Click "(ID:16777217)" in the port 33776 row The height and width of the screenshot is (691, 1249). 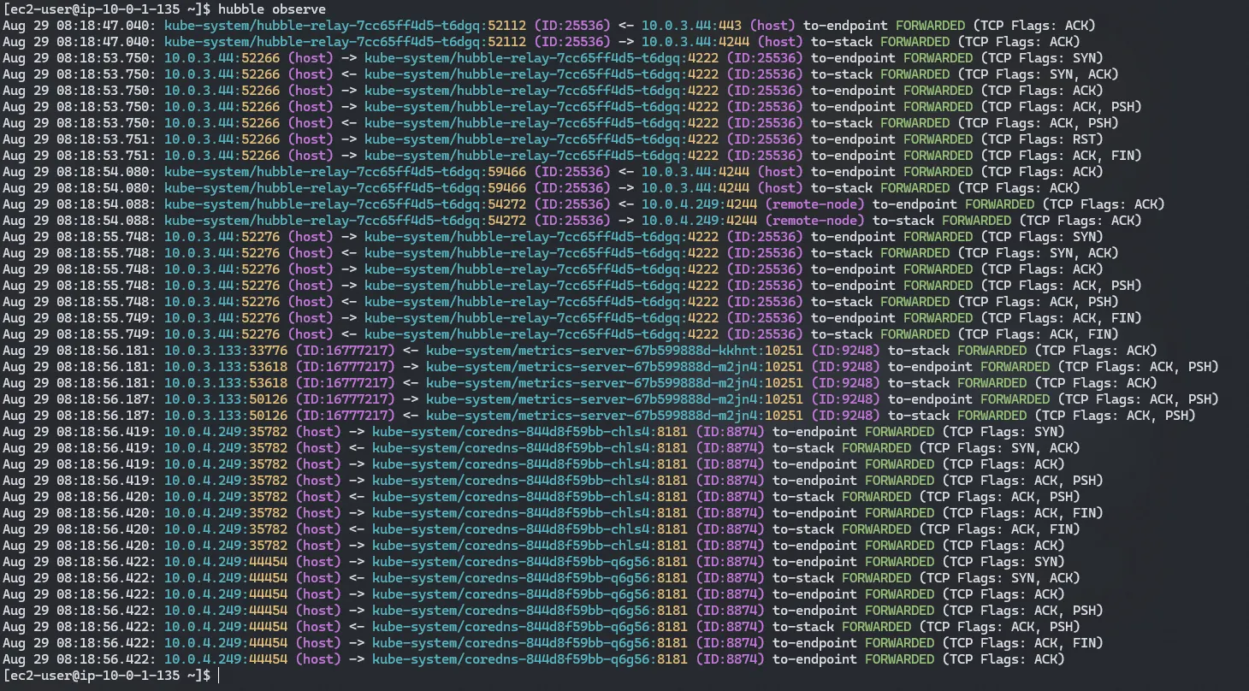346,351
